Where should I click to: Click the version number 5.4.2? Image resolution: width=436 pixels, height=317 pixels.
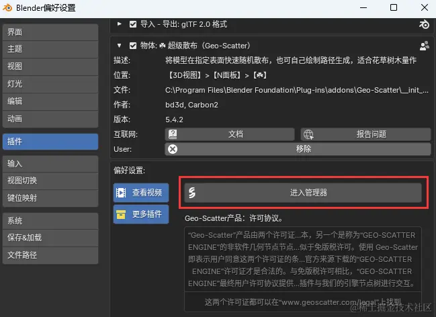pyautogui.click(x=175, y=120)
